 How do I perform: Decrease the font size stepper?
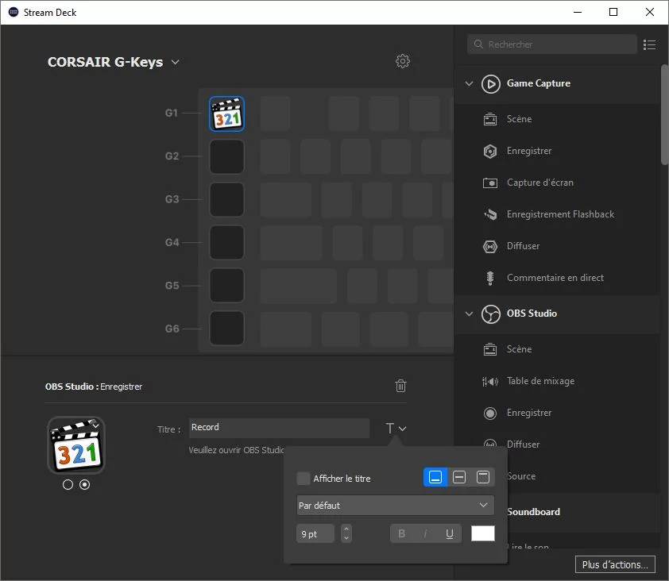[346, 538]
